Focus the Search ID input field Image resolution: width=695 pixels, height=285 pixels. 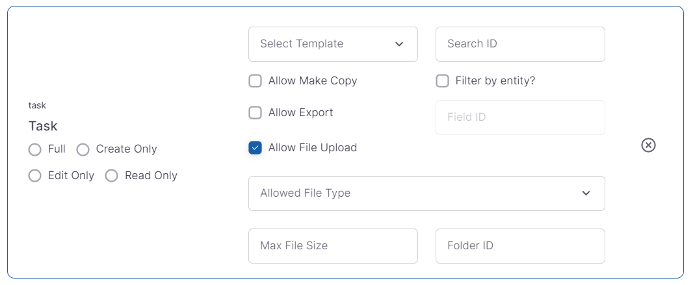pos(520,44)
